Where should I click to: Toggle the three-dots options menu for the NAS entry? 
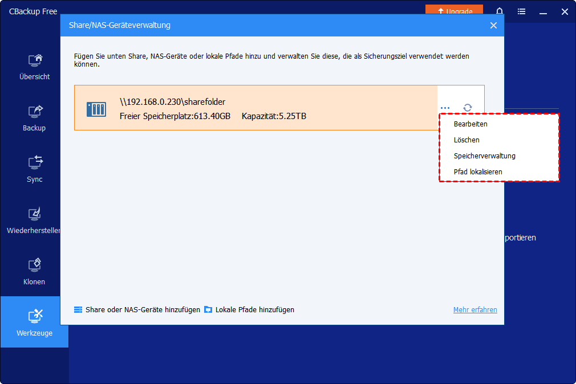click(x=445, y=108)
